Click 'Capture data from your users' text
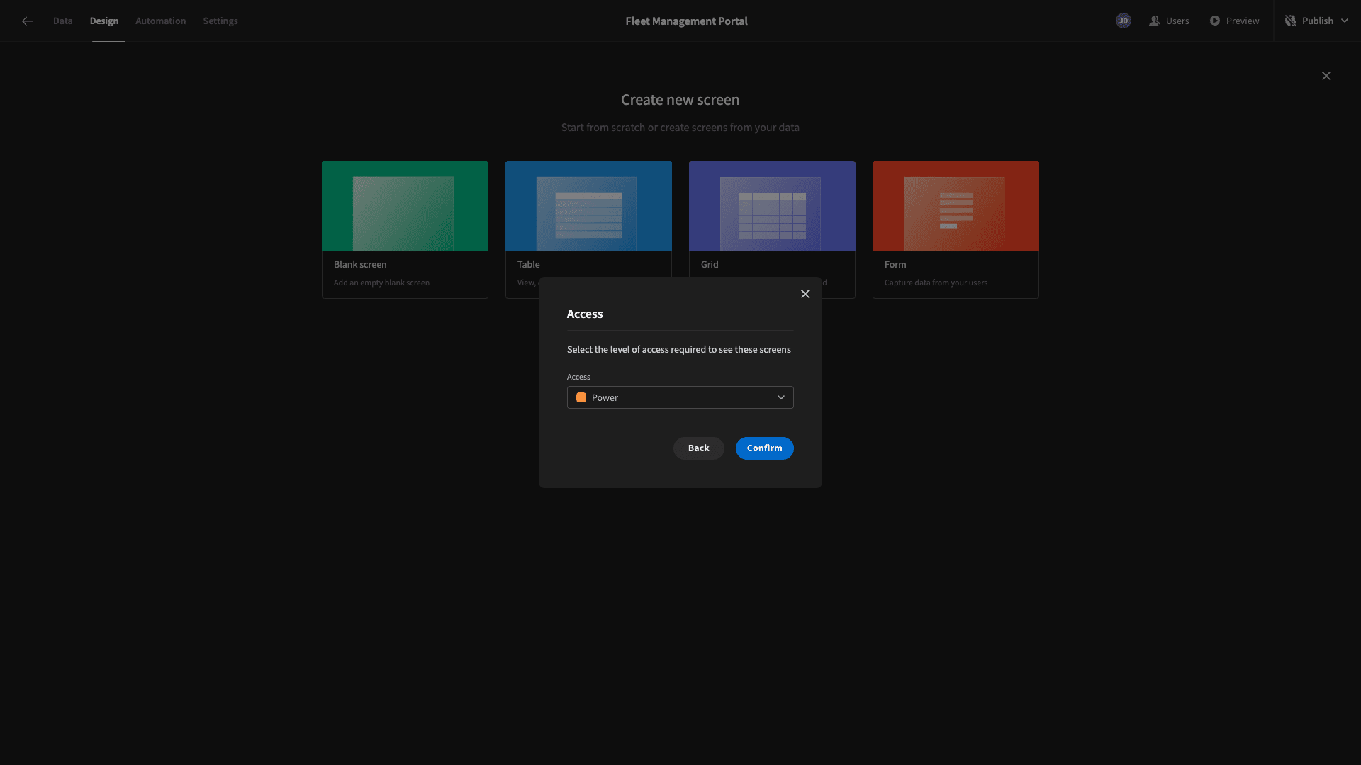This screenshot has width=1361, height=765. click(x=936, y=283)
